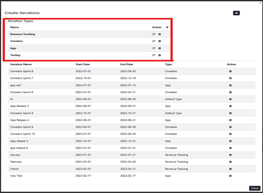Delete the Ooredoo Sprint 6 iteration

tap(230, 71)
